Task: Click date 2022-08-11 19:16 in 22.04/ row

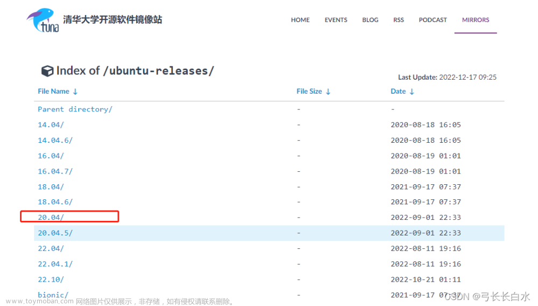Action: [426, 248]
